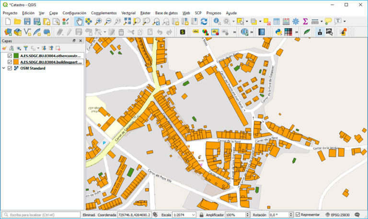Screen dimensions: 368x219
Task: Open Measure tool dropdown arrow
Action: pyautogui.click(x=322, y=22)
